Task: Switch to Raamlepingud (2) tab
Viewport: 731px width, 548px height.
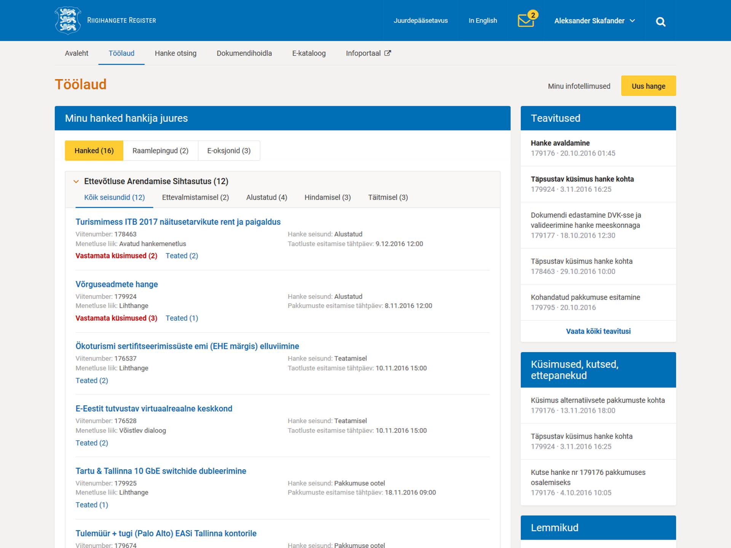Action: point(160,151)
